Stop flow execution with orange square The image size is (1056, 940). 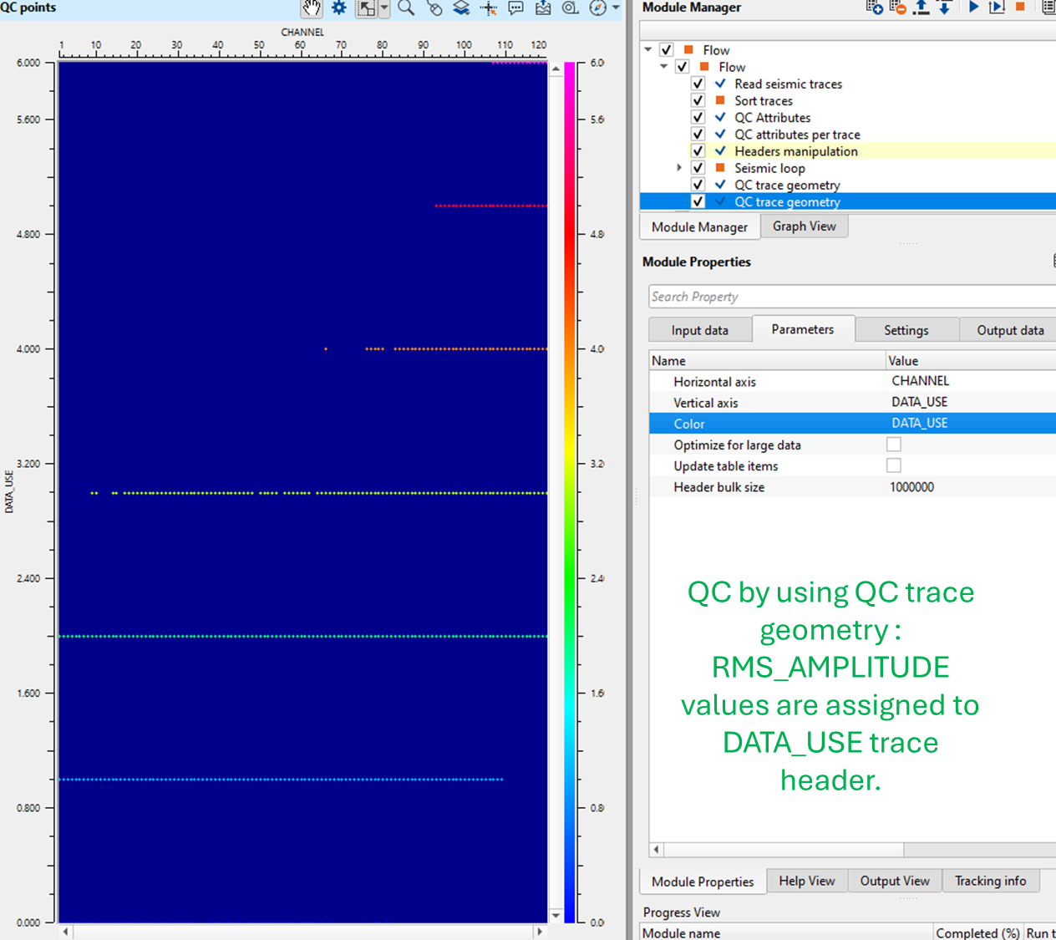click(1020, 7)
